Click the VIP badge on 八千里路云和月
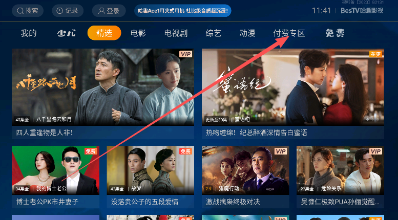398x220 pixels. (x=186, y=54)
